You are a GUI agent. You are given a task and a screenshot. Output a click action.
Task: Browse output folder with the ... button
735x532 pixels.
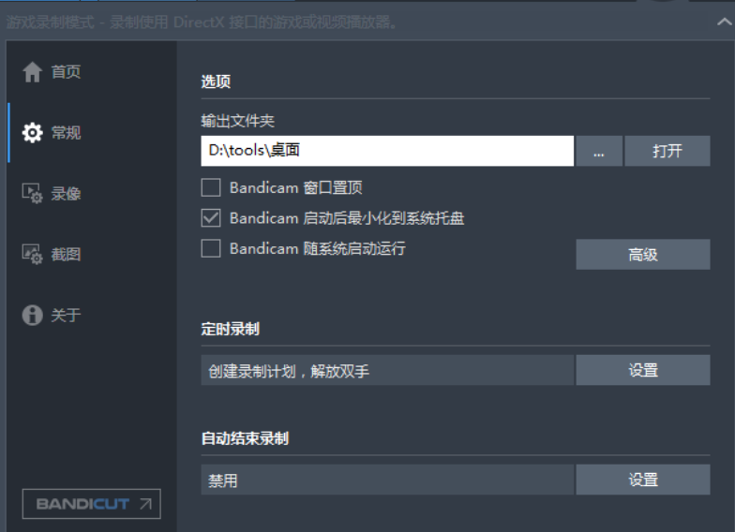pos(599,151)
